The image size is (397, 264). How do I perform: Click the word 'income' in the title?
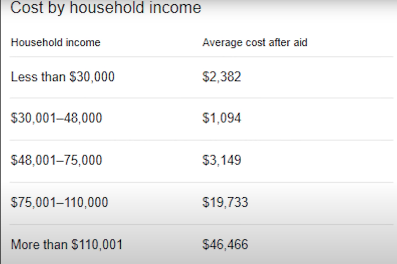tap(175, 7)
